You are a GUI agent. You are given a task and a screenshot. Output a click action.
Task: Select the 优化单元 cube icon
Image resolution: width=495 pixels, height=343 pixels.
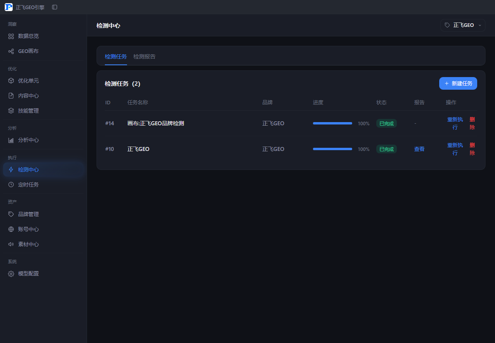(11, 81)
